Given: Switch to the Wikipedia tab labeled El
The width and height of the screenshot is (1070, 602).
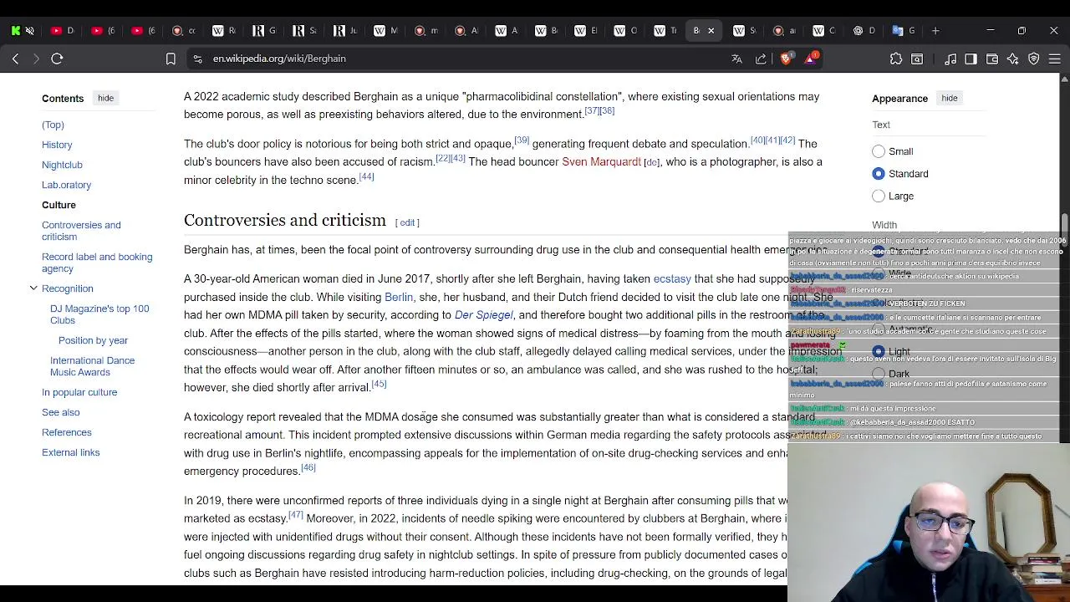Looking at the screenshot, I should click(x=587, y=31).
